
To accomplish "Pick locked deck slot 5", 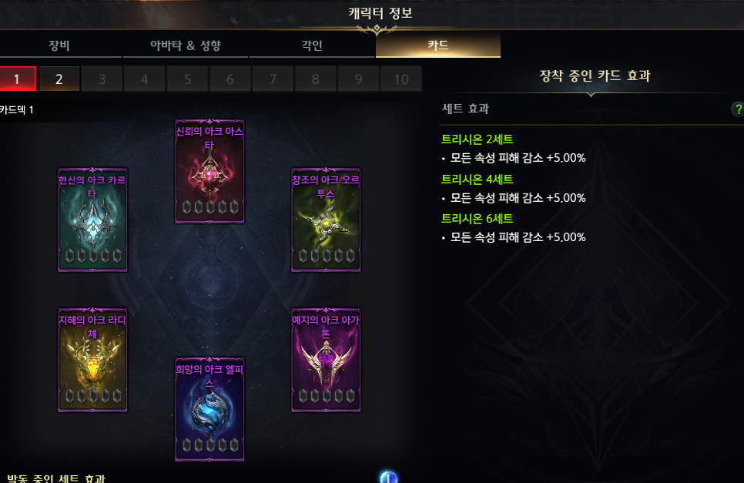I will pos(187,79).
